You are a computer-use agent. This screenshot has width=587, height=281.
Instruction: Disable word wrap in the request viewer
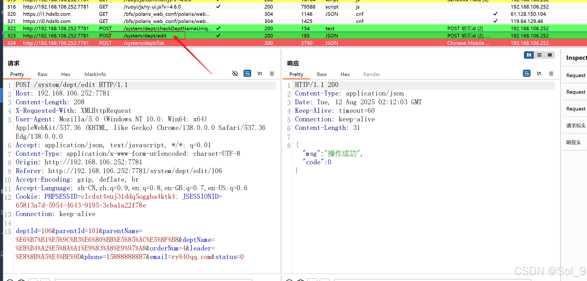click(x=247, y=73)
